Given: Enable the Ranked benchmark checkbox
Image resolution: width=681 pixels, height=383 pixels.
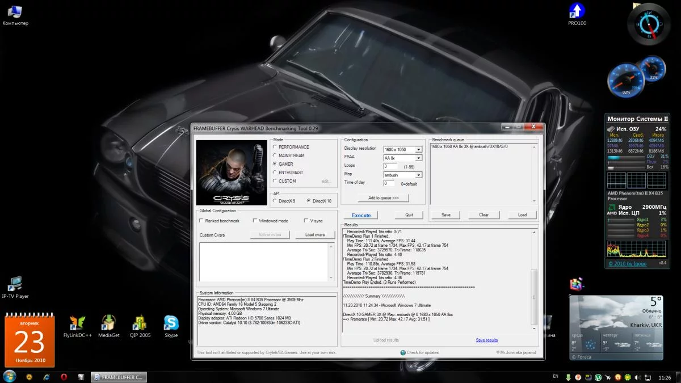Looking at the screenshot, I should click(201, 221).
